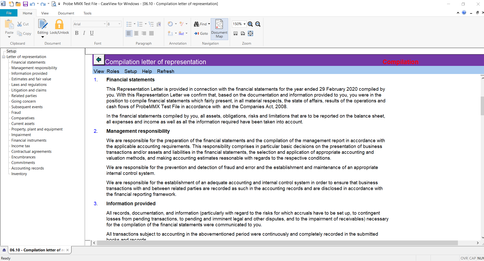Click the back arrow beside the letter title

click(x=99, y=60)
